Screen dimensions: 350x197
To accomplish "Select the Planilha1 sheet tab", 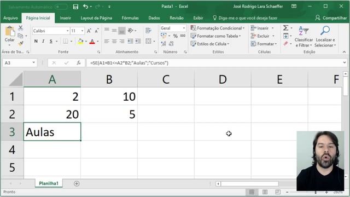I will click(49, 183).
